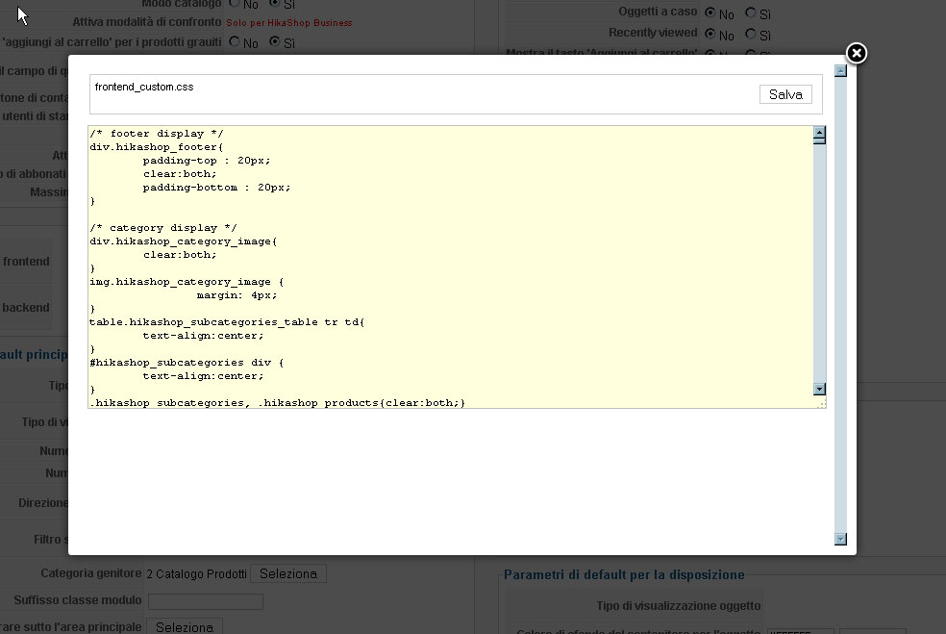
Task: Click the bottom-left Seleziona button
Action: (185, 626)
